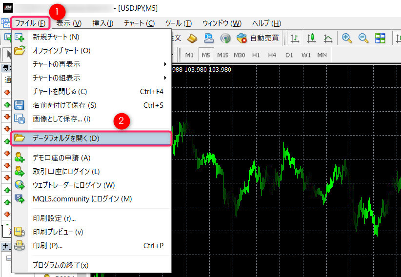Click the print preview icon

coord(20,232)
